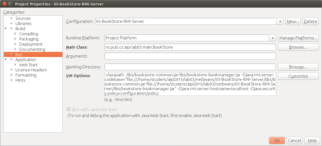Click the Packaging tree bullet icon

click(15, 39)
